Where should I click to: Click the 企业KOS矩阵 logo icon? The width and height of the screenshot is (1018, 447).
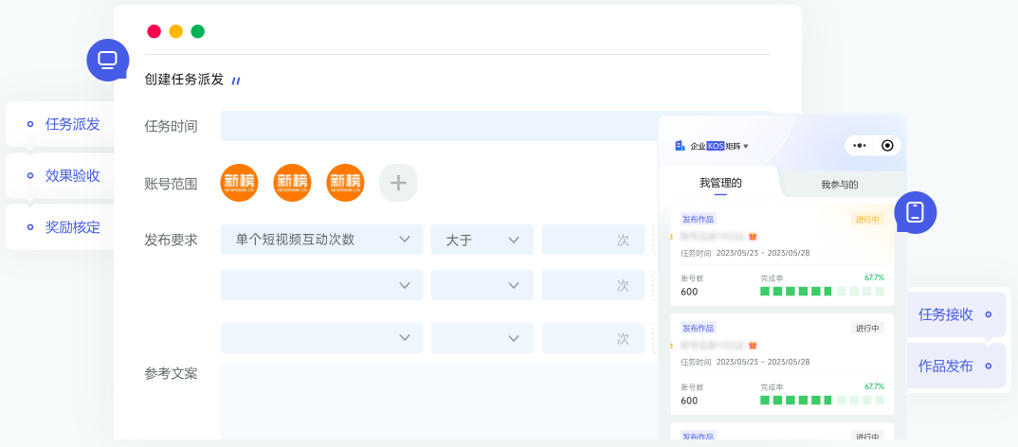click(680, 146)
